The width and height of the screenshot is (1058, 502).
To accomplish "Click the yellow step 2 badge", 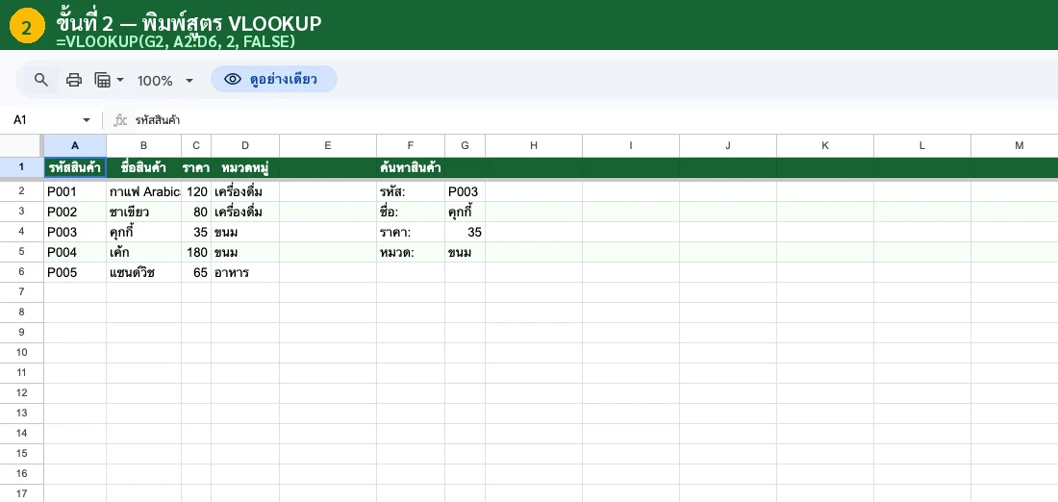I will (26, 27).
